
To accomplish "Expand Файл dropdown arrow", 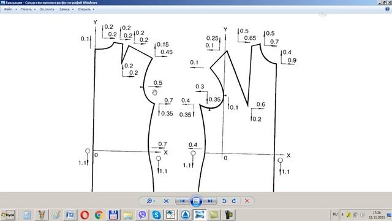I will pos(17,10).
